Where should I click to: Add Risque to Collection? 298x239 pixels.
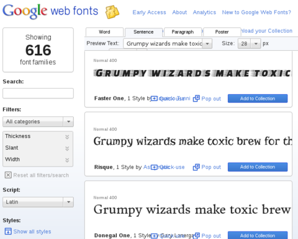(x=258, y=167)
